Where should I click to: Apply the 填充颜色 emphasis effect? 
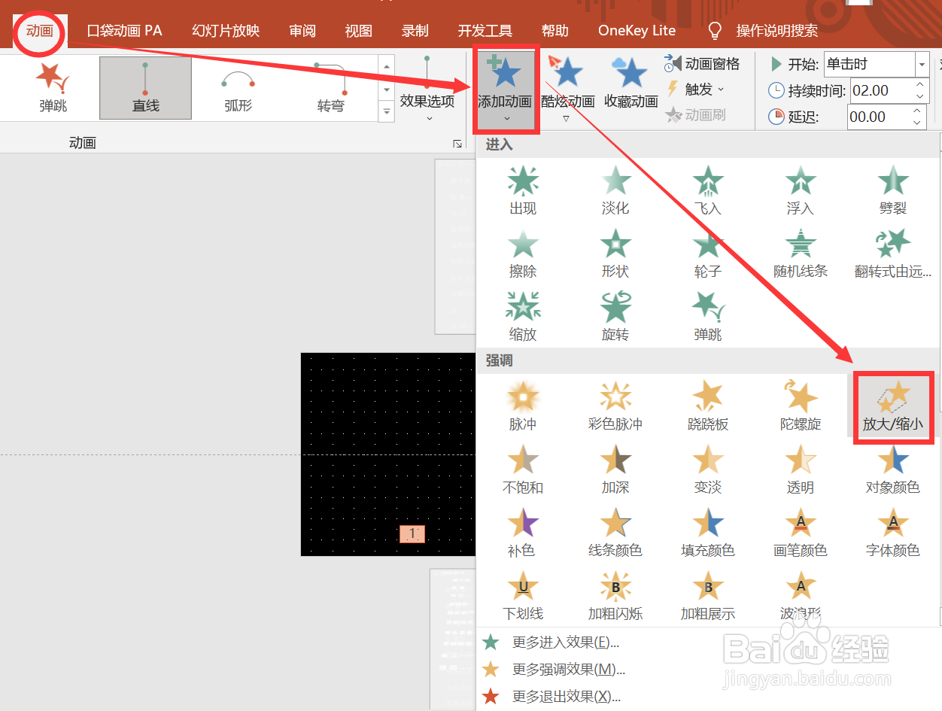click(x=708, y=533)
